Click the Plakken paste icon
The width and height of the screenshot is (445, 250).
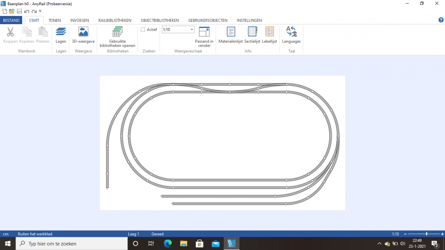pyautogui.click(x=43, y=32)
